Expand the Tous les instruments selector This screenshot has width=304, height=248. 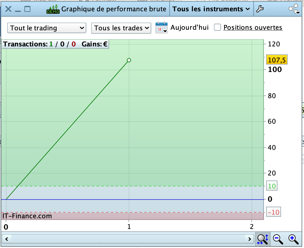click(211, 9)
